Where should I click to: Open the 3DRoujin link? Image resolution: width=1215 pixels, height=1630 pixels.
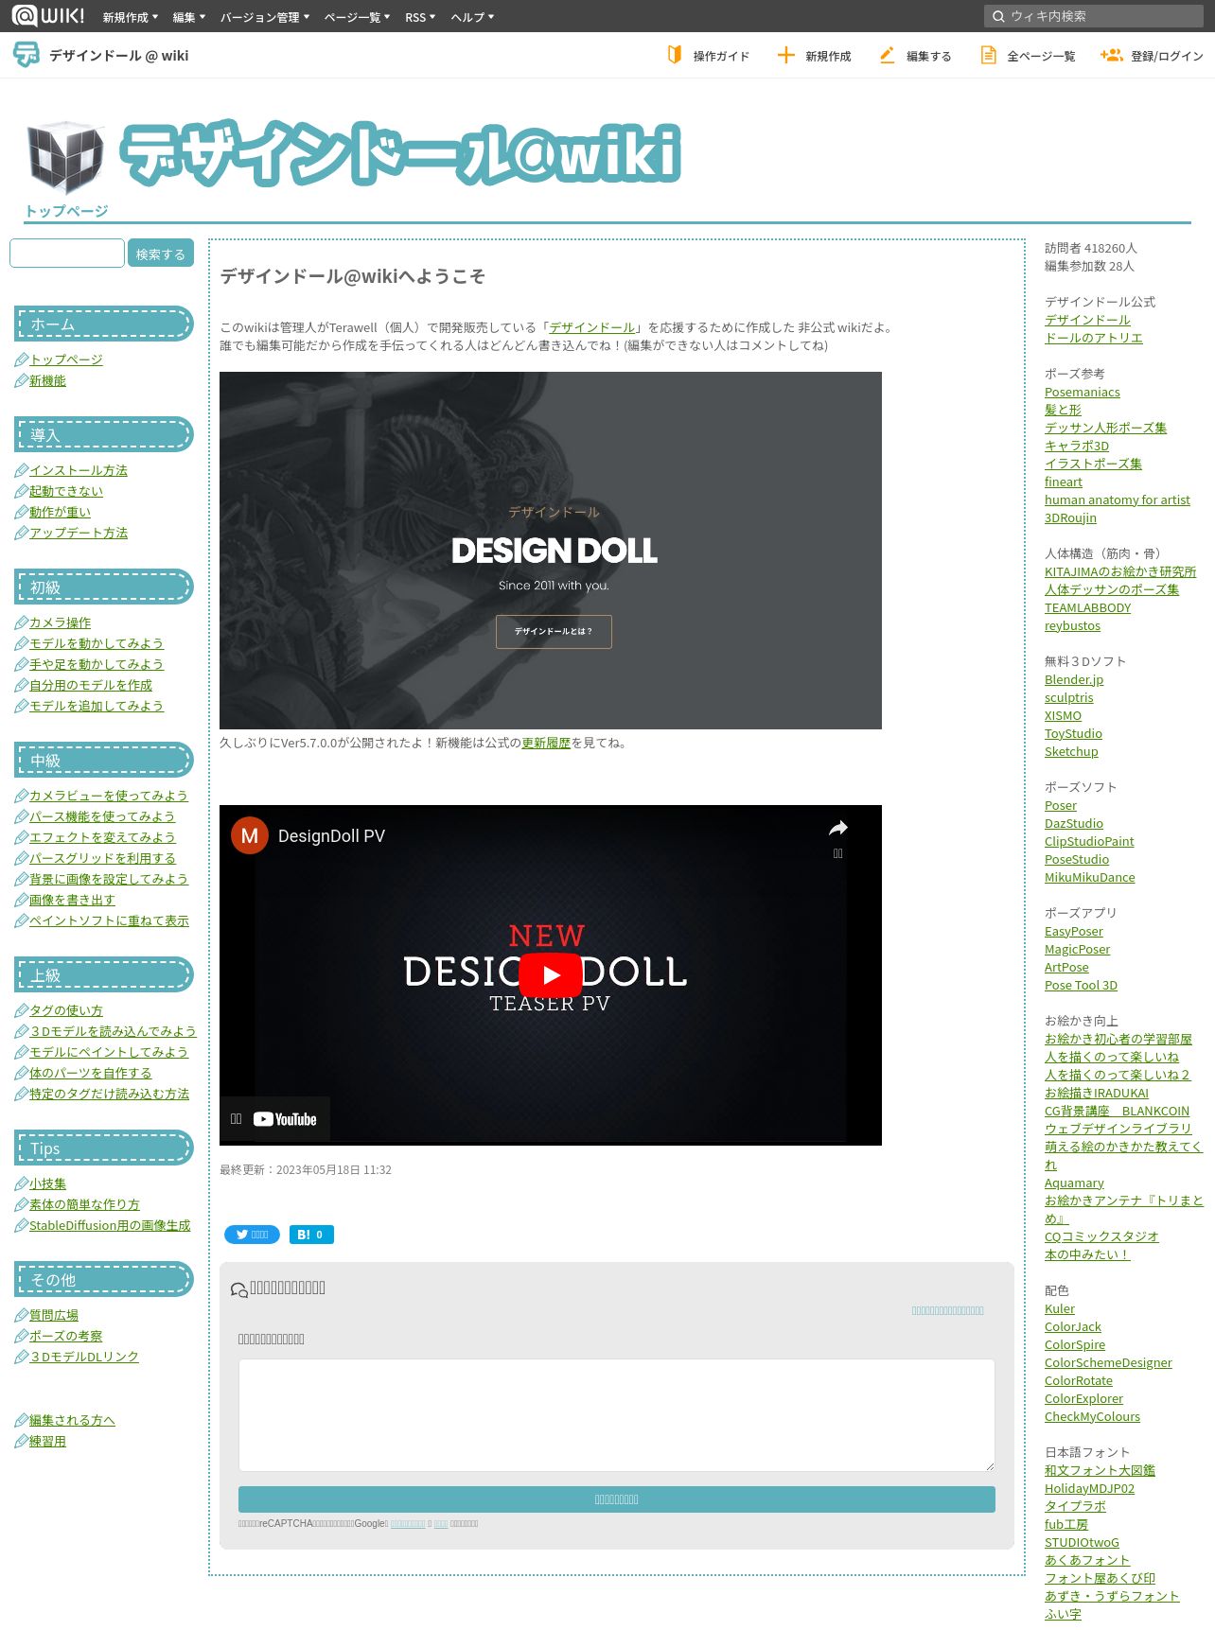click(x=1070, y=517)
